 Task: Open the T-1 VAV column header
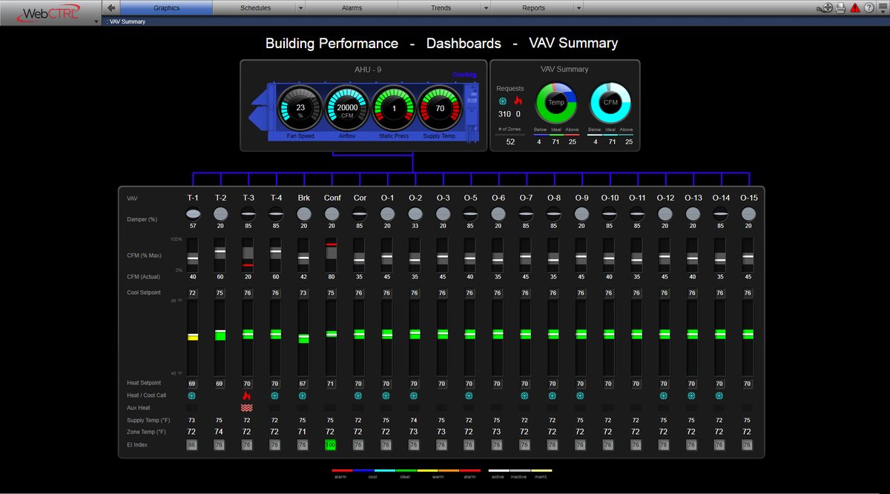(193, 198)
